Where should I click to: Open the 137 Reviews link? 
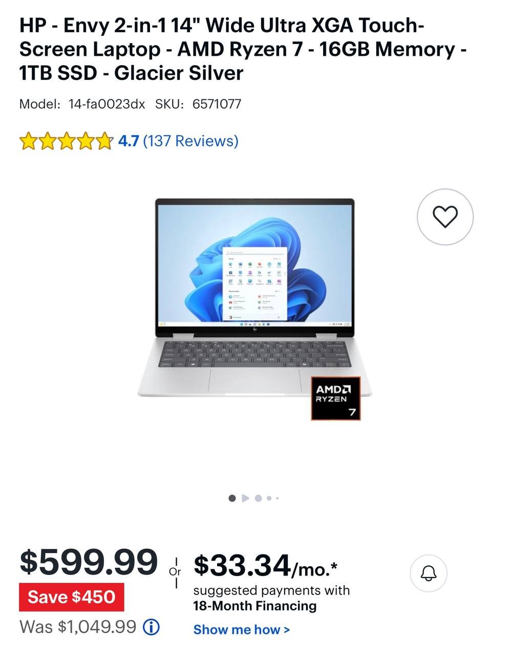190,141
